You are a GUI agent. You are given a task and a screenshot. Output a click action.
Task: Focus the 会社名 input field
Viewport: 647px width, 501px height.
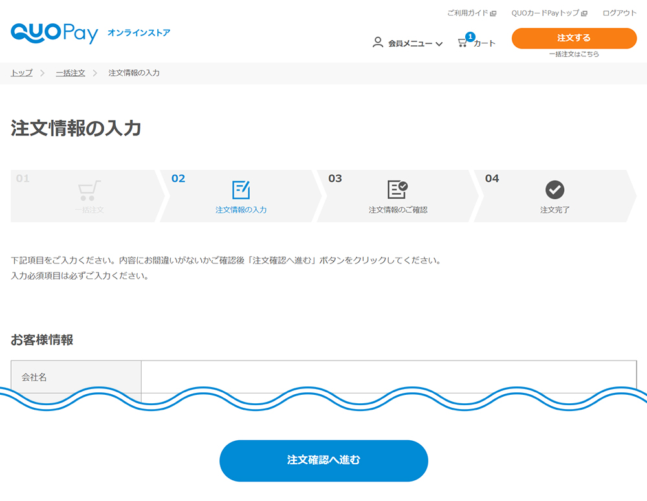388,377
